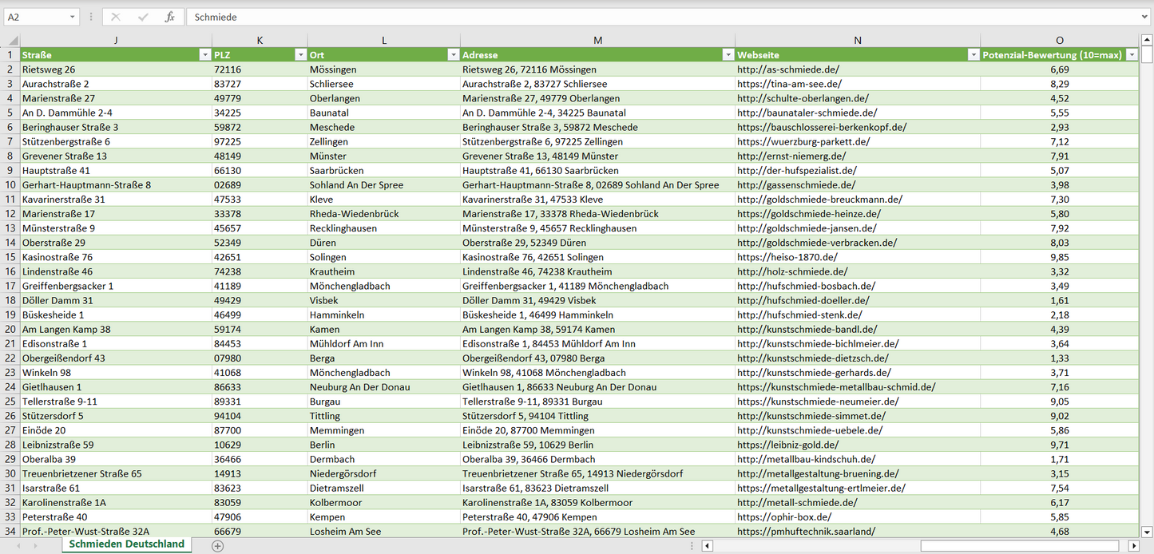Click the horizontal scrollbar right arrow
This screenshot has height=554, width=1154.
(x=1134, y=546)
